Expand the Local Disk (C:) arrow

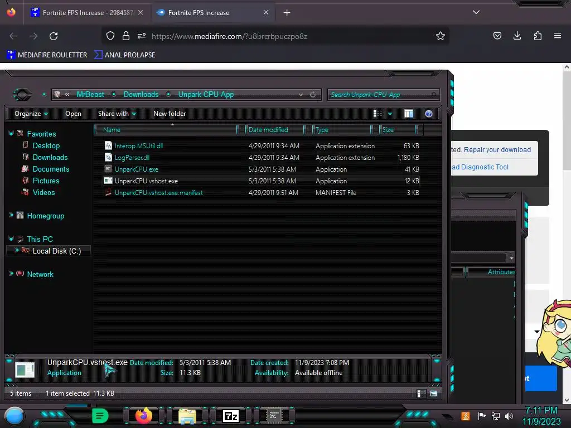(x=16, y=250)
